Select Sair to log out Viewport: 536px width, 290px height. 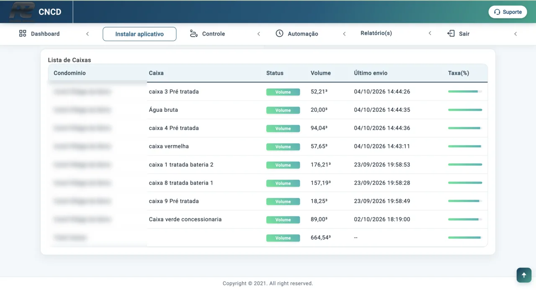pyautogui.click(x=464, y=33)
